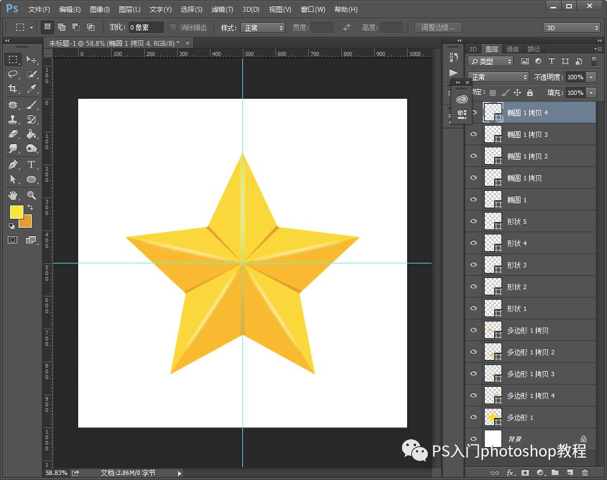Open the 不透明度 opacity slider arrow
607x480 pixels.
[591, 77]
